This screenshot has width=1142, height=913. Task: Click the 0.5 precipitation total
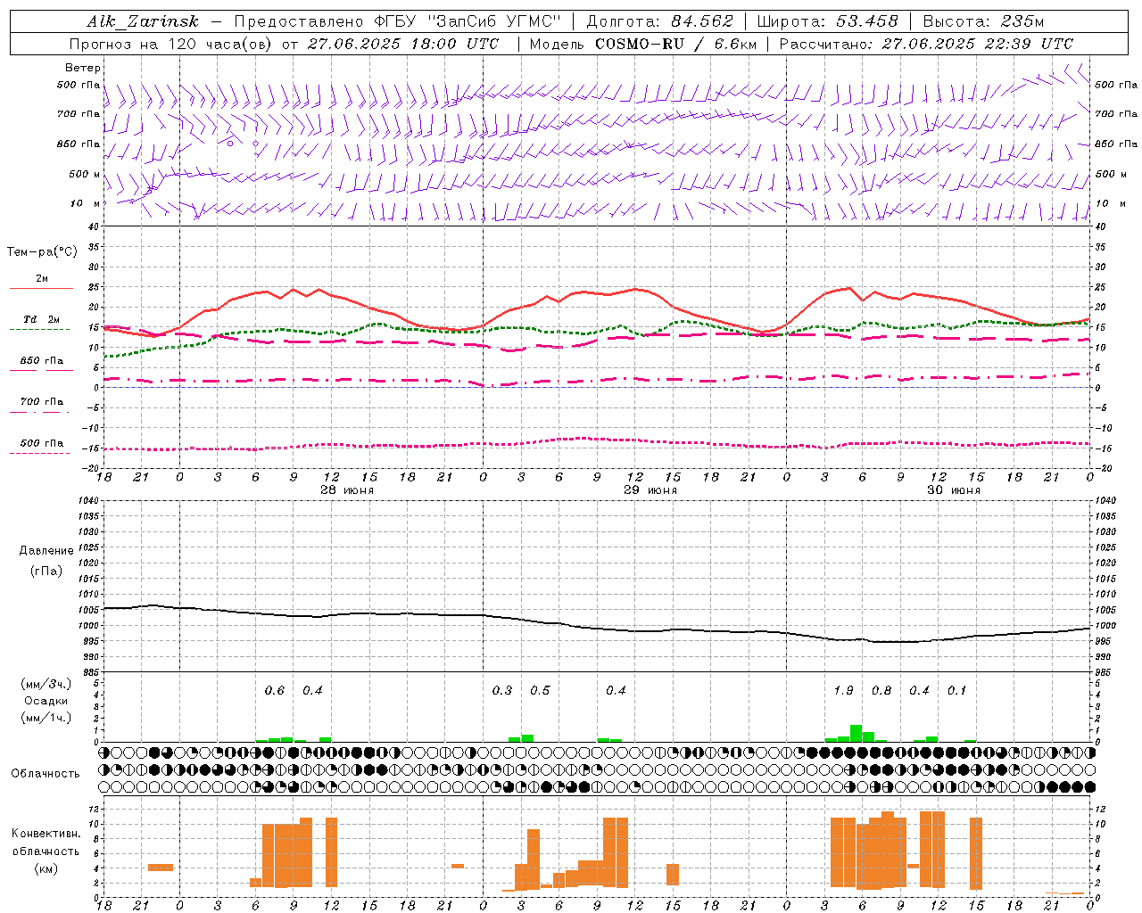click(x=540, y=691)
